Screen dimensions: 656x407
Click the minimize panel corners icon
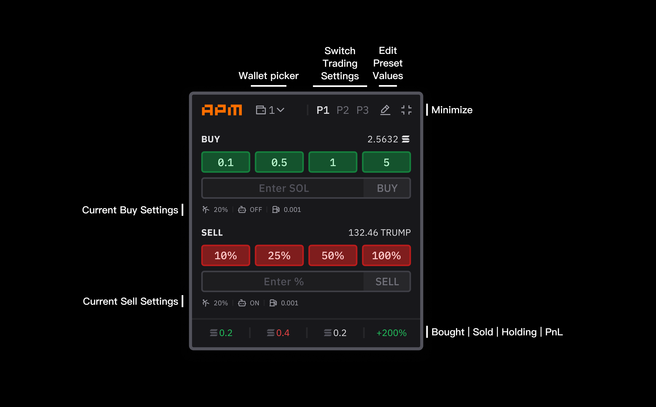pyautogui.click(x=406, y=110)
